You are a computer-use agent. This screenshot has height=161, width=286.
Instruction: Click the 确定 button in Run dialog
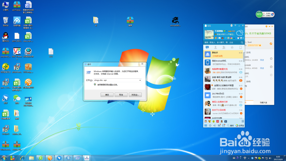click(x=107, y=95)
